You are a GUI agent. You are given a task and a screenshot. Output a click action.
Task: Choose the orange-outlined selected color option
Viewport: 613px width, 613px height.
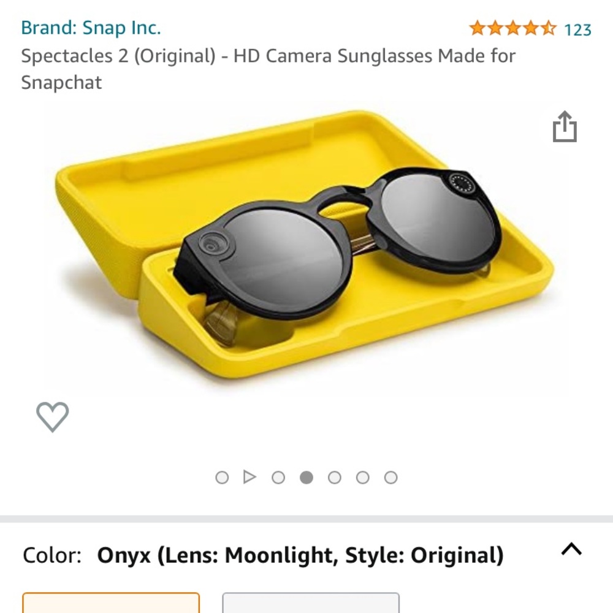click(x=111, y=603)
